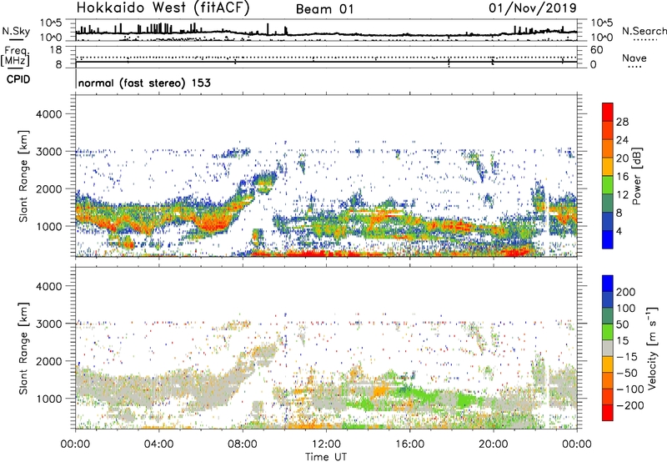Viewport: 667px width, 462px height.
Task: Click the "Nave" legend label
Action: tap(634, 58)
